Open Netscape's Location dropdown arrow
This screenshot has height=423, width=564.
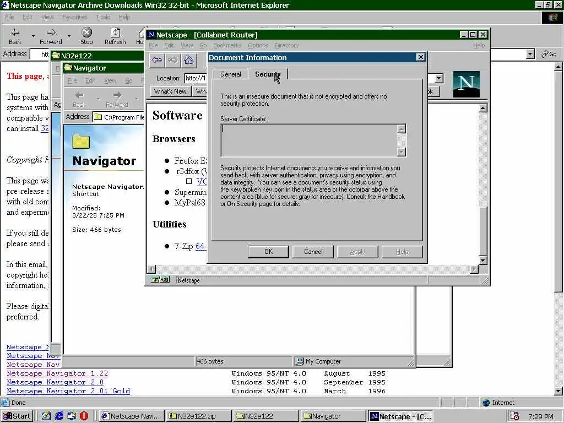tap(438, 78)
